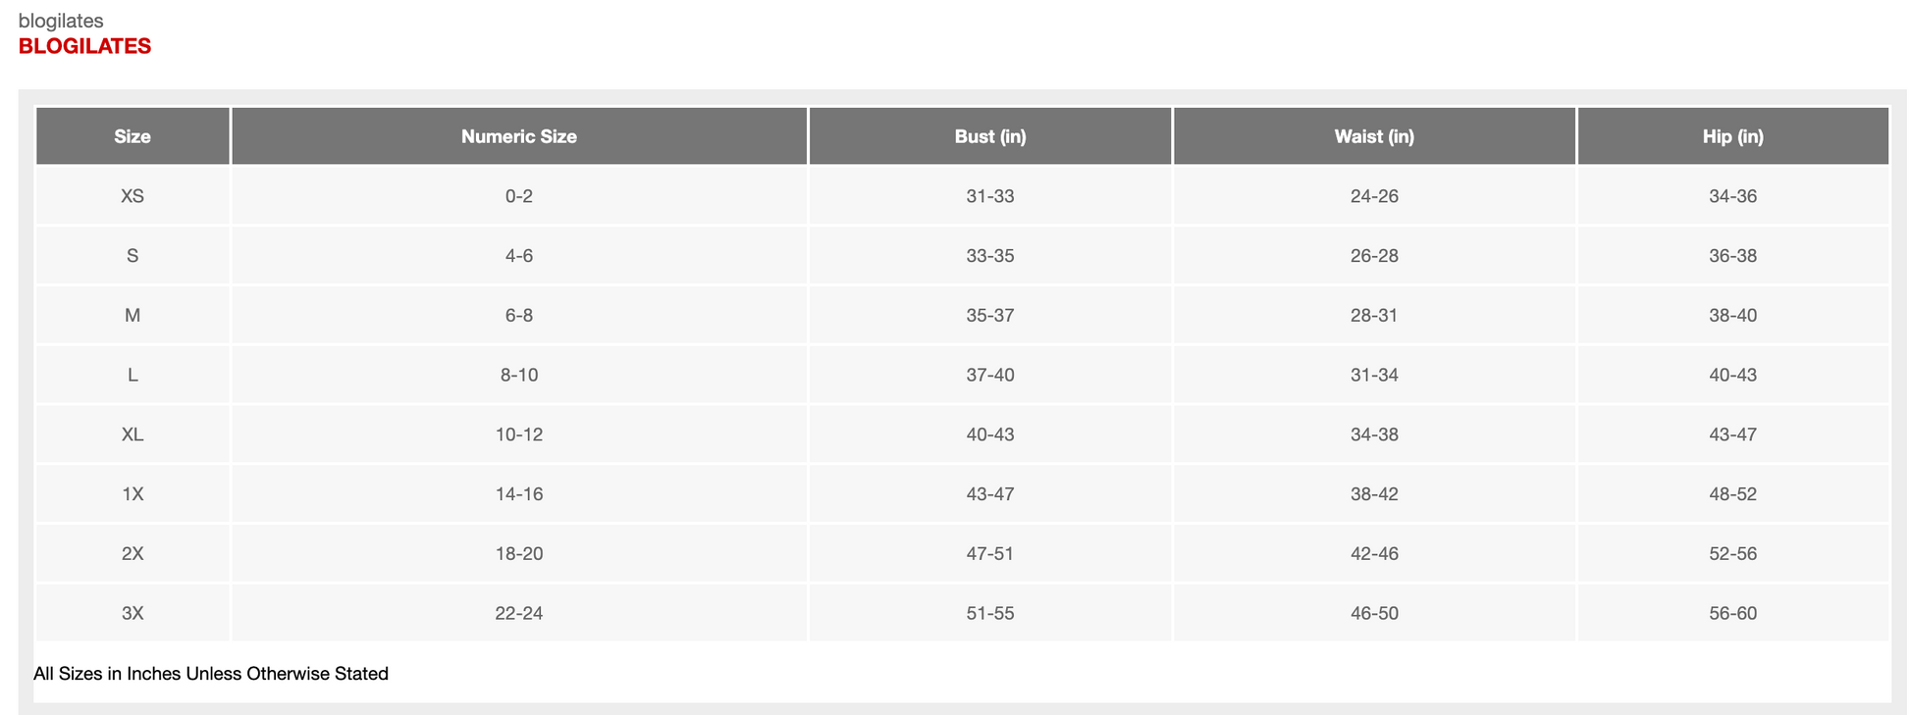Viewport: 1910px width, 715px height.
Task: Click the waist measurement 28-31 cell
Action: [1373, 315]
